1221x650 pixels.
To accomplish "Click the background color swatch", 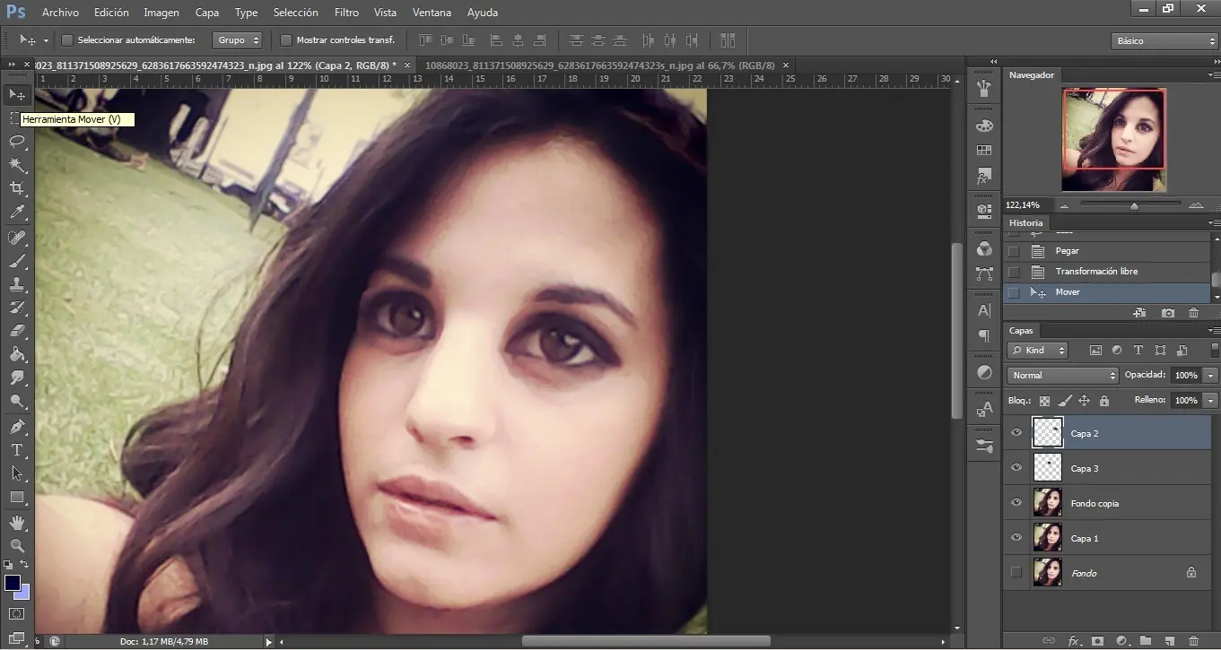I will (23, 593).
